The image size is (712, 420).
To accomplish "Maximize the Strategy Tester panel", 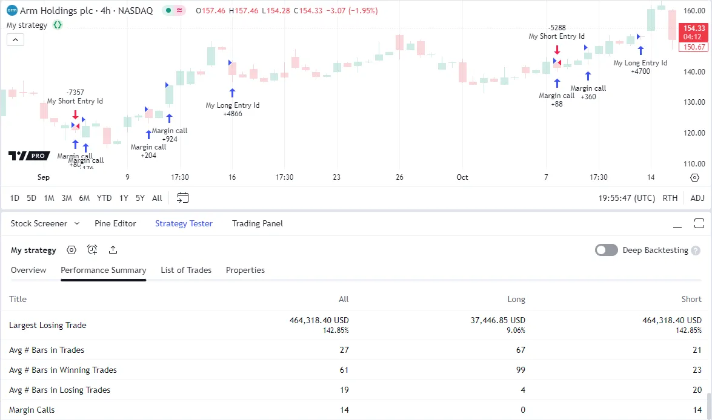I will tap(699, 223).
